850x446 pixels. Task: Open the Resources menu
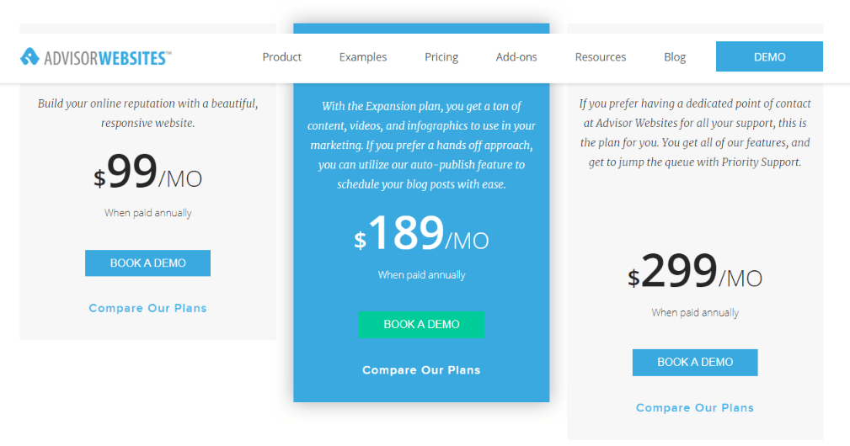(600, 57)
